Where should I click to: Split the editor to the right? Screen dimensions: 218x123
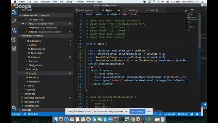click(192, 10)
